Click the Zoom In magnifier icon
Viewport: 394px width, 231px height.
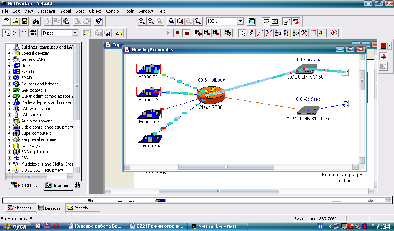(x=142, y=21)
